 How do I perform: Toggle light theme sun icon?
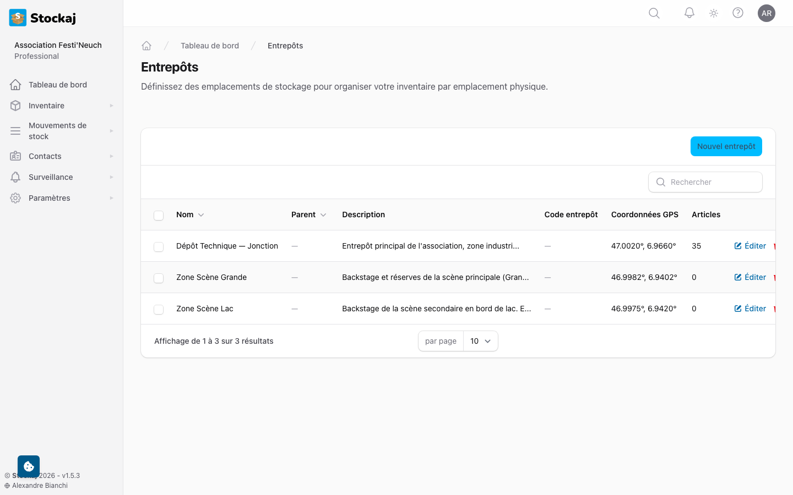714,13
